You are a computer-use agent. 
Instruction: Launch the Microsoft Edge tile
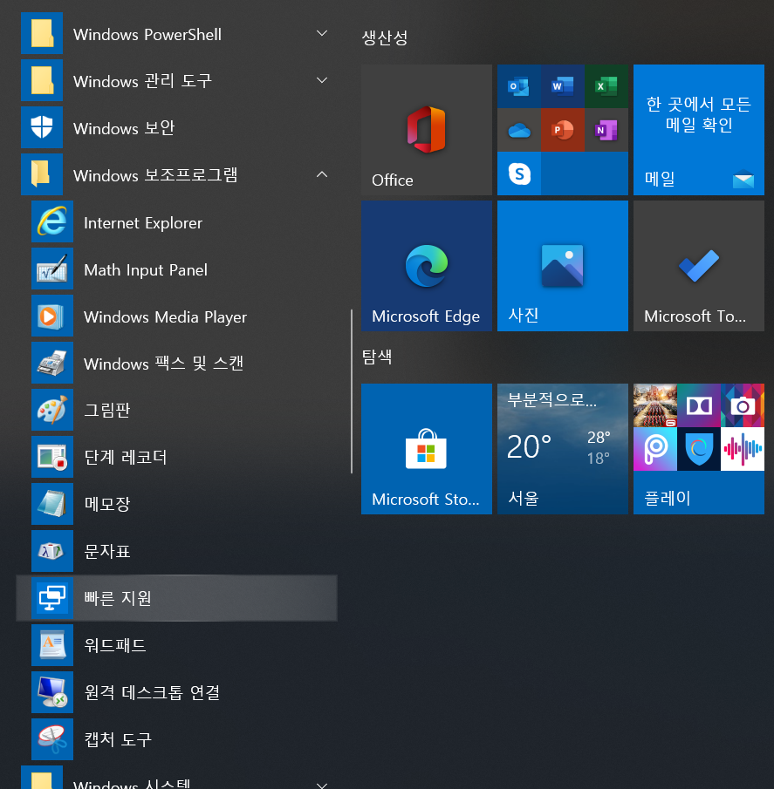point(427,266)
